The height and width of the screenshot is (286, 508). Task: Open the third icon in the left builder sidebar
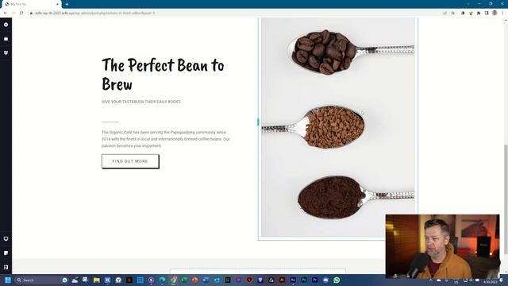point(6,53)
